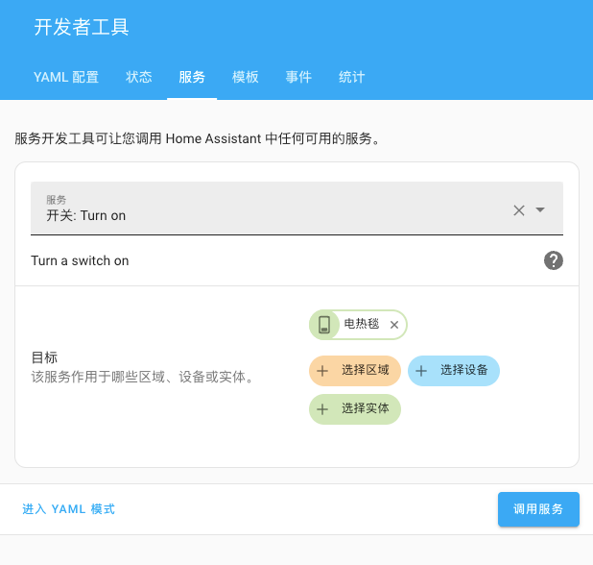Clear the selected service with the X icon

[519, 210]
